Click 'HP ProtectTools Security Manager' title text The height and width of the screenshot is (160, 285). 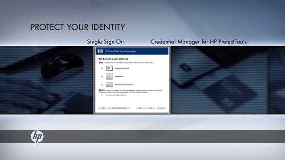[x=120, y=51]
